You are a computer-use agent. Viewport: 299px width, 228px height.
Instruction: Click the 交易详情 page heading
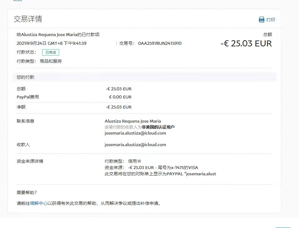(28, 19)
